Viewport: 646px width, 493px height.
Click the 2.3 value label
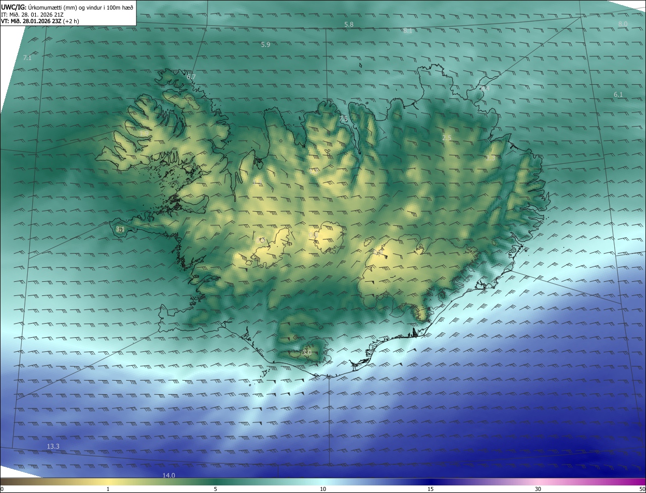(491, 158)
